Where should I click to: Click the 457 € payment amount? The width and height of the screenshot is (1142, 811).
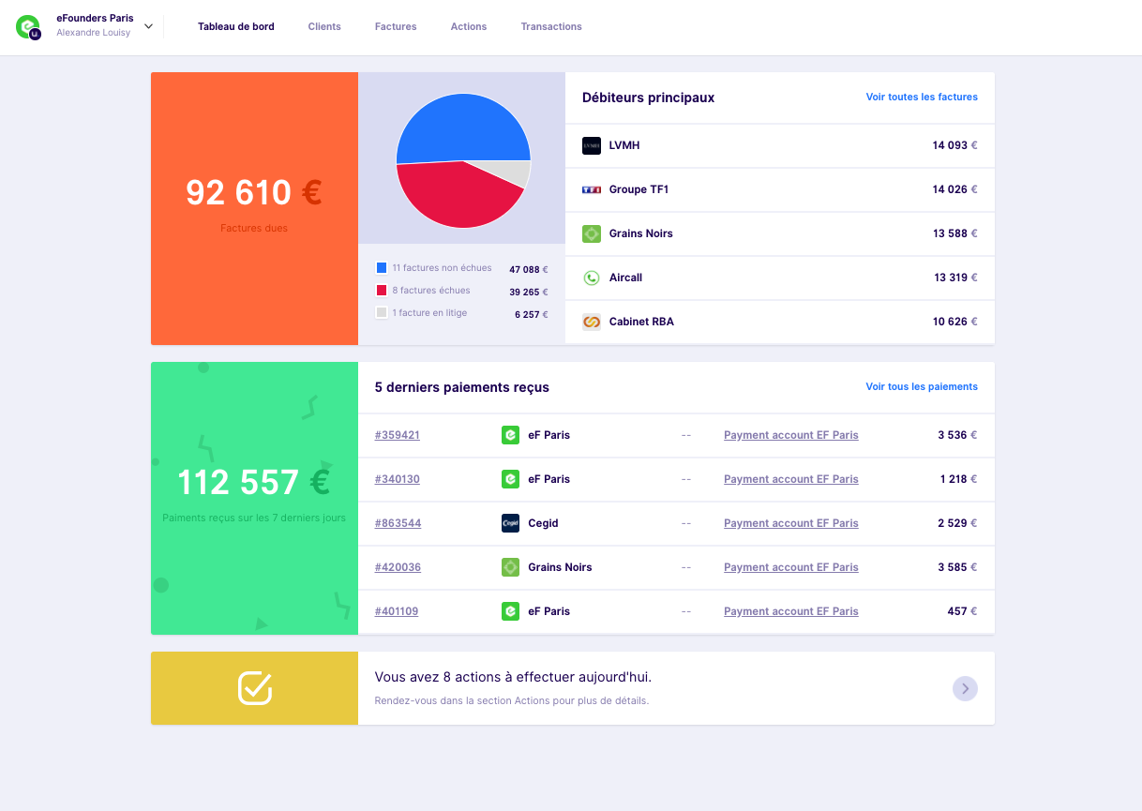(x=962, y=611)
